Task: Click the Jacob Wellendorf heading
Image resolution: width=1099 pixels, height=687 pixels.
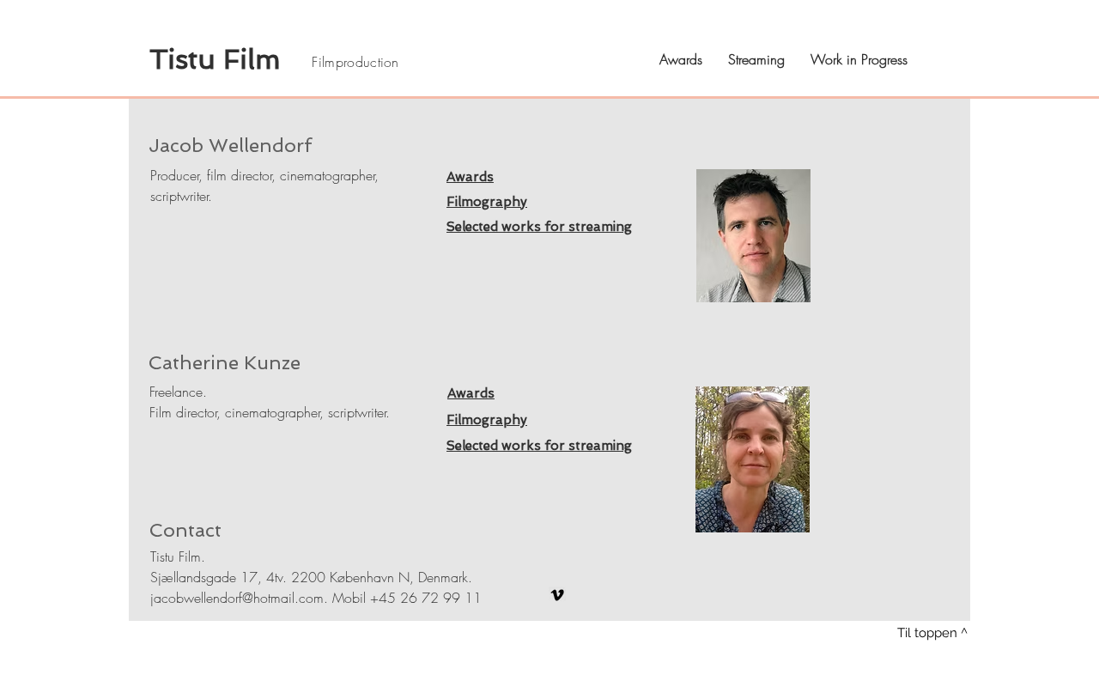Action: (x=230, y=146)
